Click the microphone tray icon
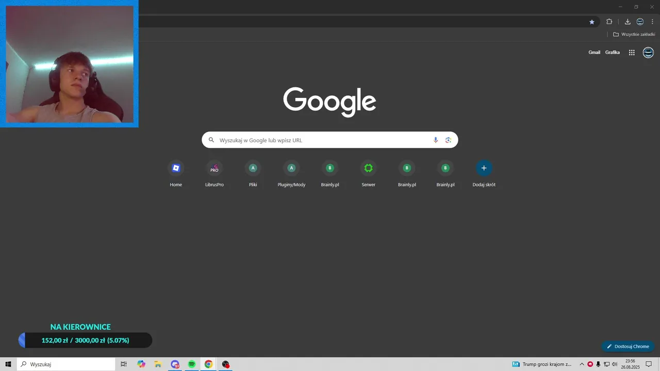Viewport: 660px width, 371px height. (x=598, y=364)
